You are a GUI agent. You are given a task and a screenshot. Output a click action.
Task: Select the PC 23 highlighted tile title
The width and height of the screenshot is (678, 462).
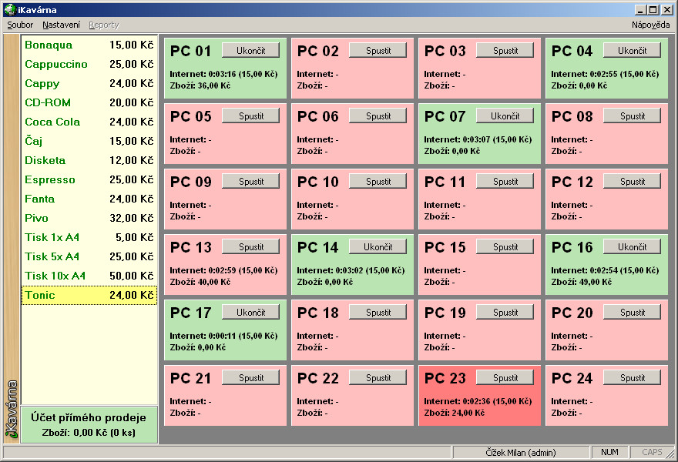pyautogui.click(x=445, y=378)
